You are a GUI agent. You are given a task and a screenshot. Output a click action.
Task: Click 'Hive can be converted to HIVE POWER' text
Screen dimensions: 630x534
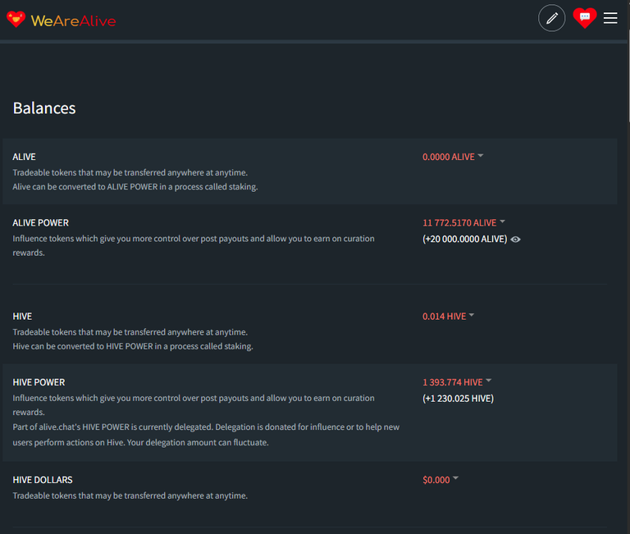pyautogui.click(x=133, y=346)
